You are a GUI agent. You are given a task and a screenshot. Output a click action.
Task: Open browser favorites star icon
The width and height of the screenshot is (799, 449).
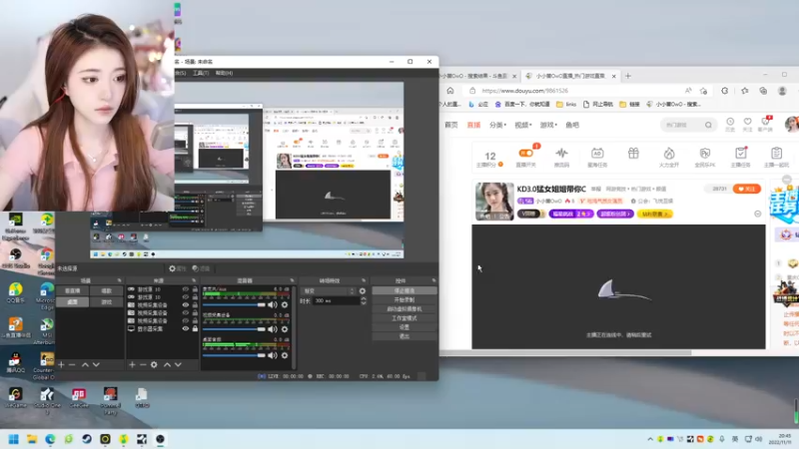[x=745, y=91]
